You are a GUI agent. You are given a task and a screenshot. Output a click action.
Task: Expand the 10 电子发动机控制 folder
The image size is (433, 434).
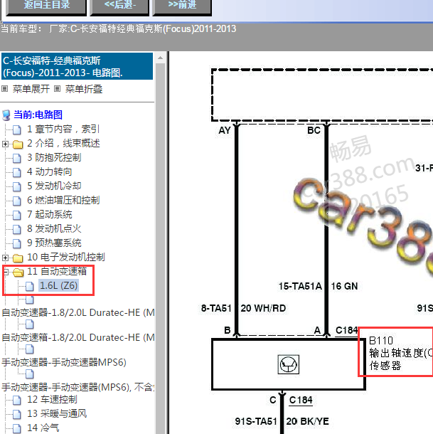(5, 258)
